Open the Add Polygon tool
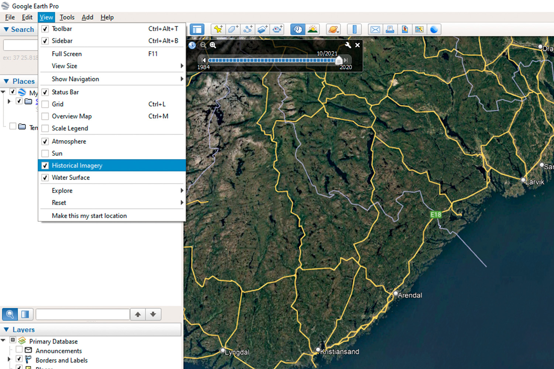554x369 pixels. (233, 29)
